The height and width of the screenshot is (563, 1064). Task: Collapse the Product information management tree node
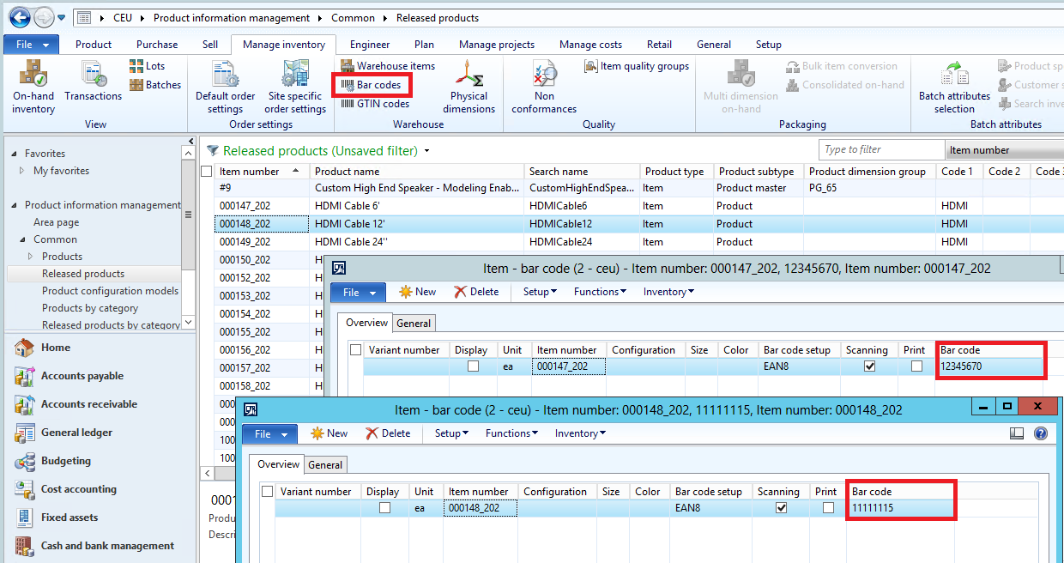[x=12, y=205]
